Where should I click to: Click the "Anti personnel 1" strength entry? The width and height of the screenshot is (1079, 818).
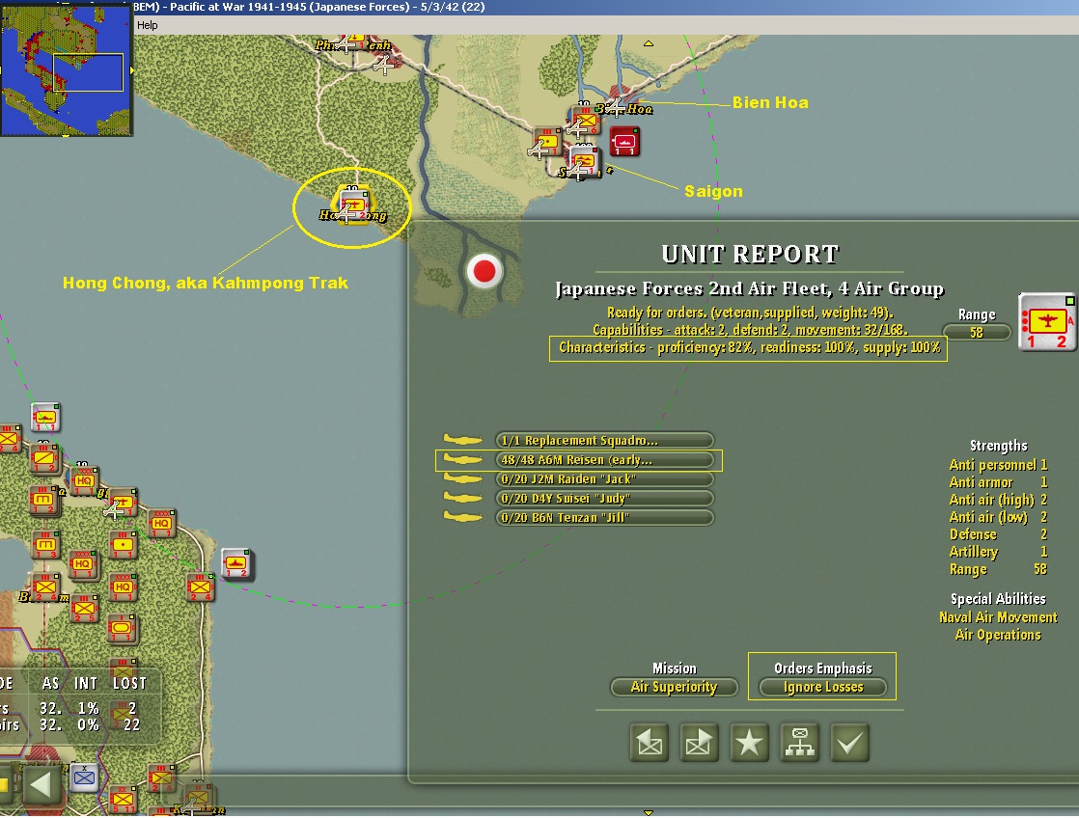[998, 465]
